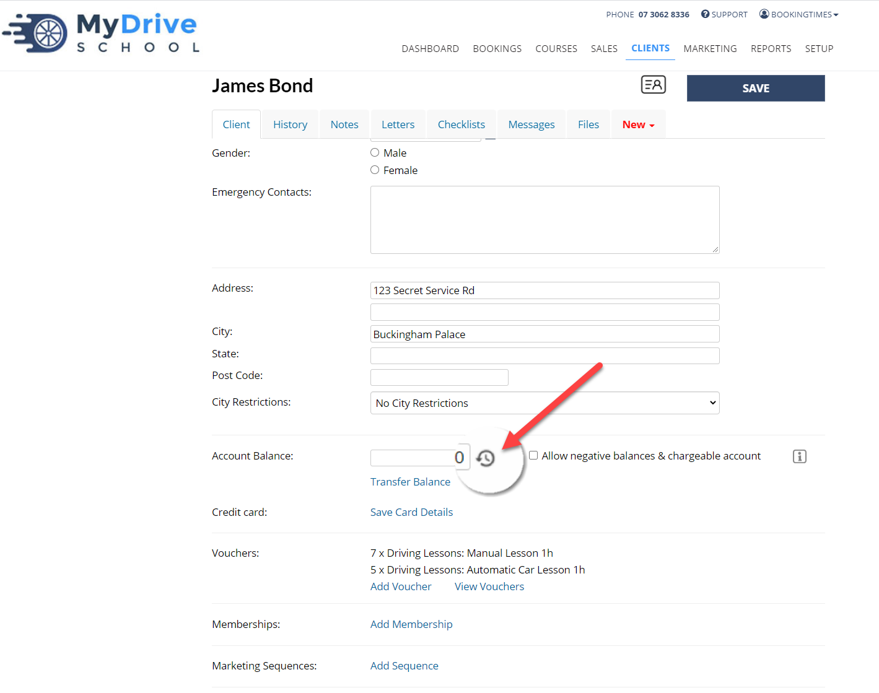The width and height of the screenshot is (879, 693).
Task: Open the SETUP menu
Action: click(x=819, y=48)
